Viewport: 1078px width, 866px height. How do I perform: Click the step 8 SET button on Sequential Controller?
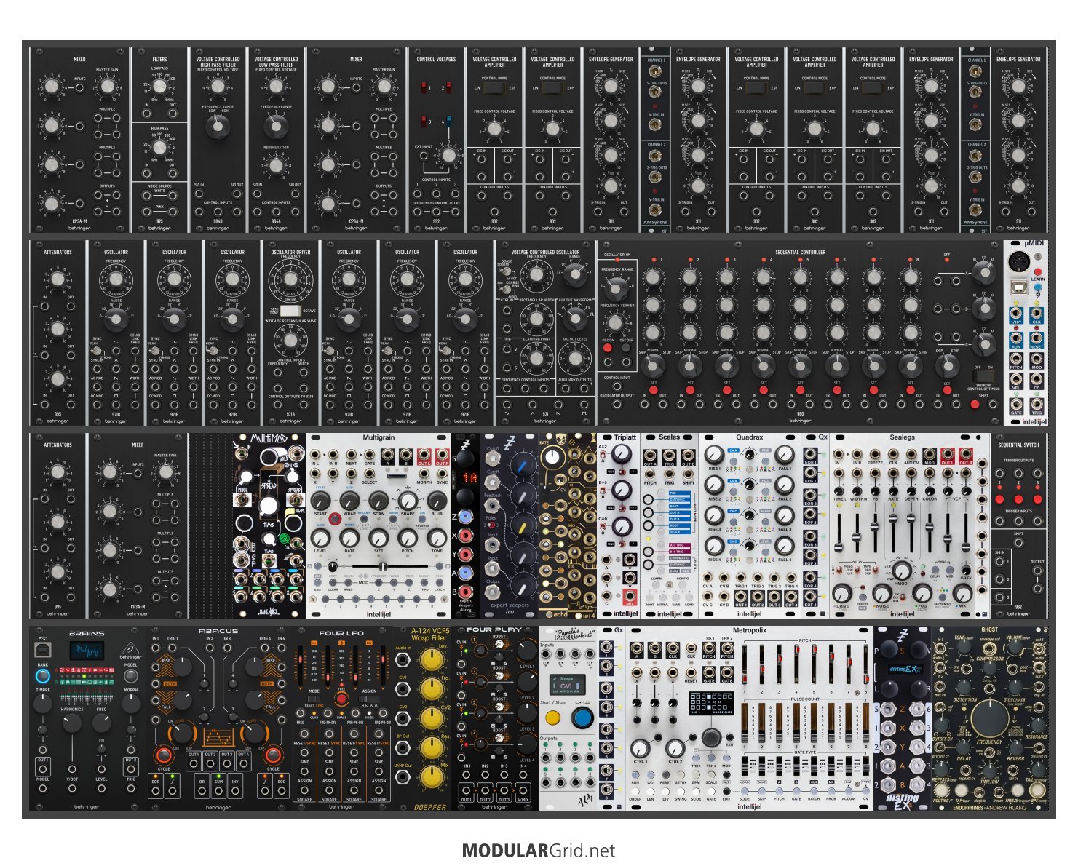pyautogui.click(x=910, y=391)
